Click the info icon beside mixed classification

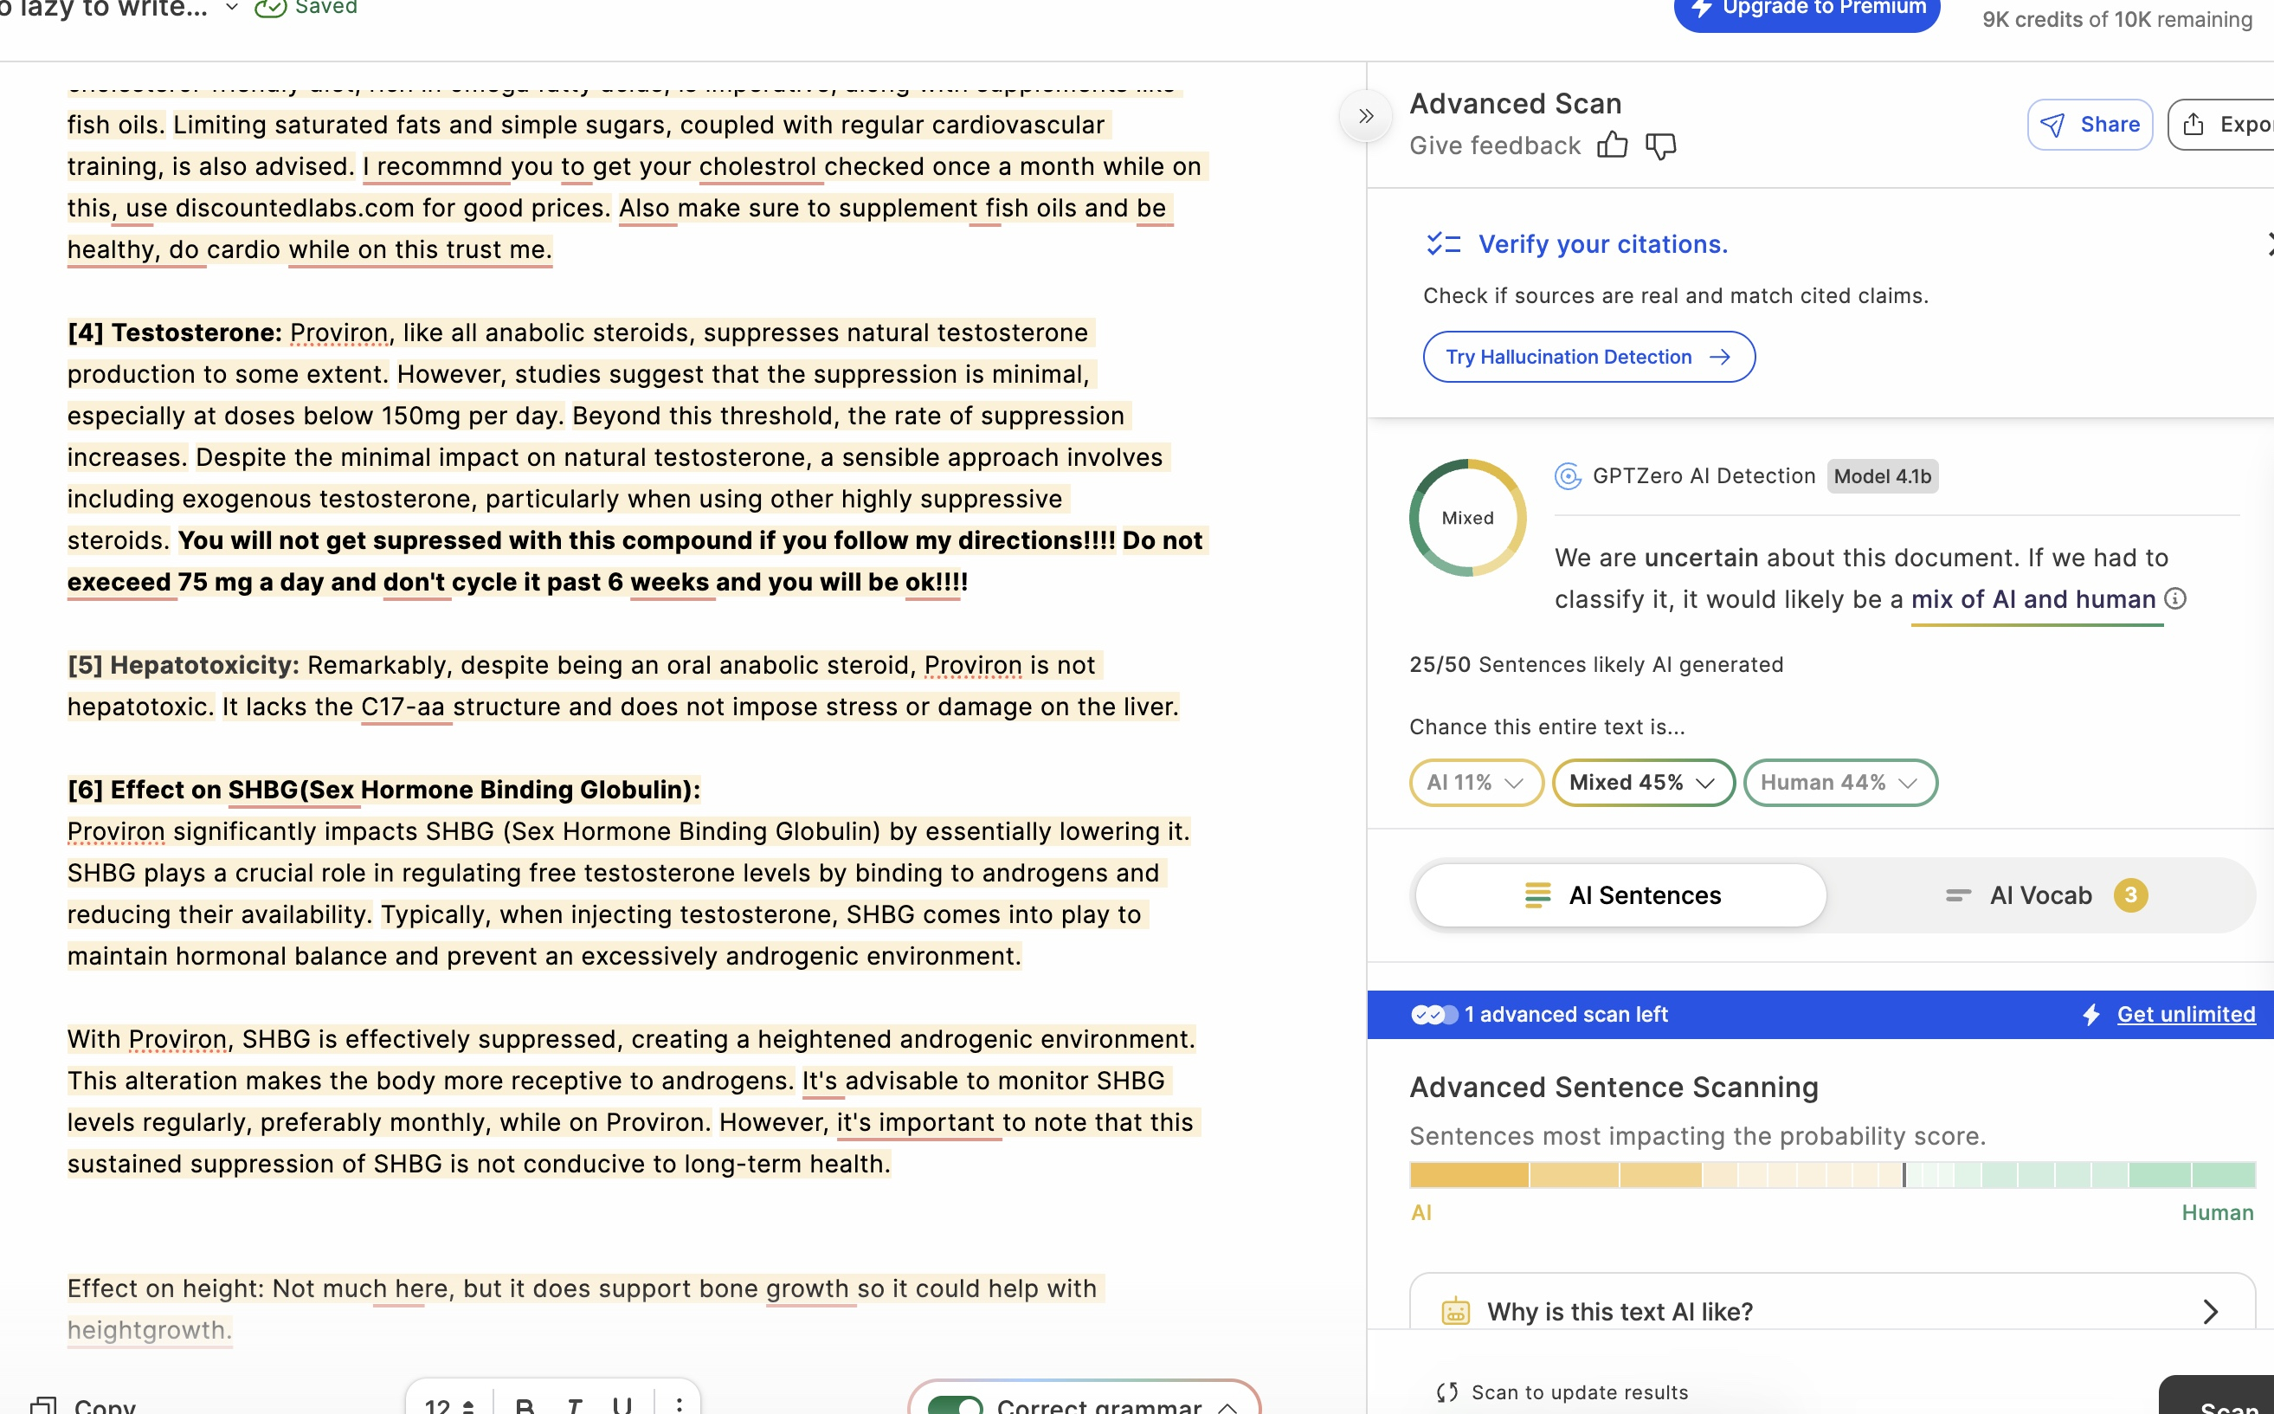click(2175, 598)
